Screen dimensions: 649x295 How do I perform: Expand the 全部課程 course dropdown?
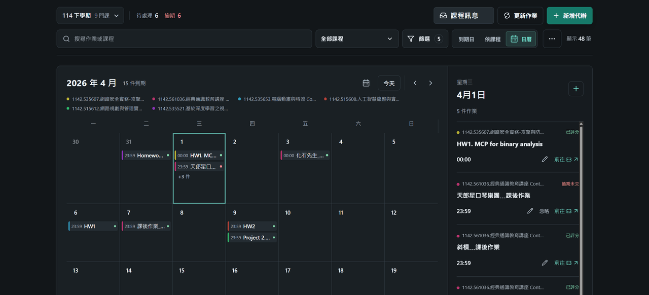(x=357, y=39)
